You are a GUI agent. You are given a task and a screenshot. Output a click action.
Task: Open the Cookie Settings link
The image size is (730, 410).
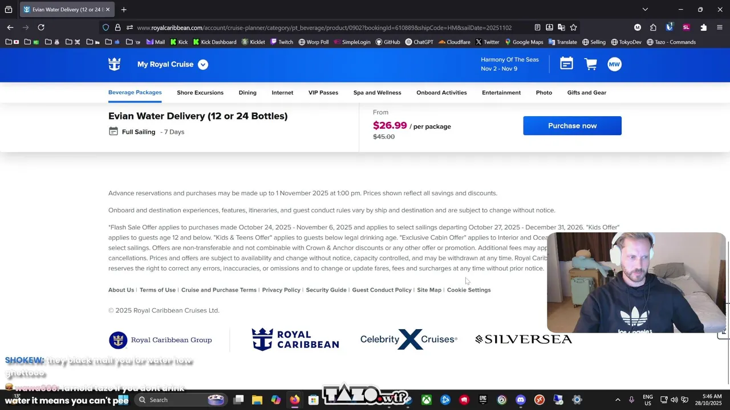469,290
